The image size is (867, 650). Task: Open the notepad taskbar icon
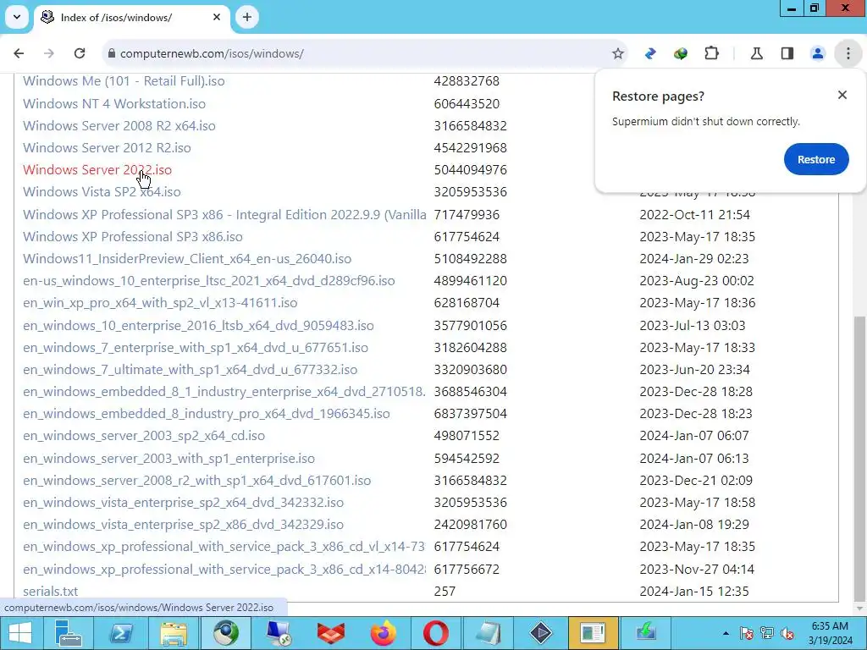(488, 633)
